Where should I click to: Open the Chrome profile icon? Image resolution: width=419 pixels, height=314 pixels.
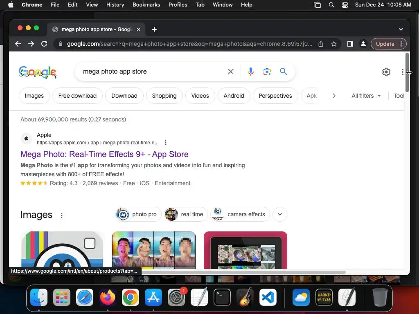tap(363, 44)
